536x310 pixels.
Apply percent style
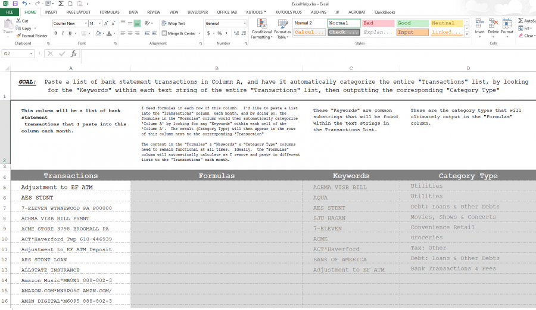pyautogui.click(x=219, y=33)
